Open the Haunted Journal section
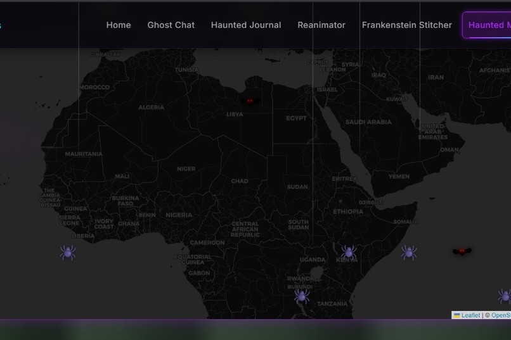This screenshot has height=340, width=511. click(x=246, y=25)
